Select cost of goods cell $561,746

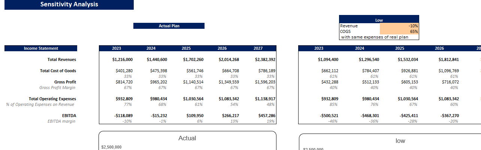195,71
